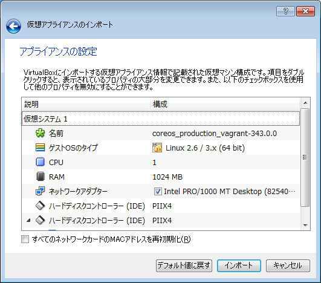This screenshot has width=321, height=283.
Task: Select the 仮想システム 1 row
Action: click(161, 119)
